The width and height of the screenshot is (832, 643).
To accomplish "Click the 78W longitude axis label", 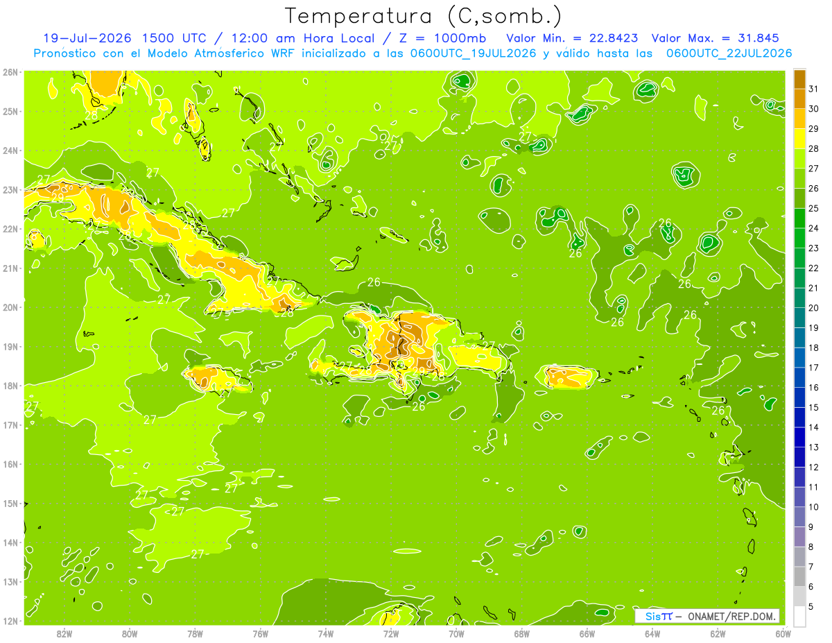I will [195, 633].
